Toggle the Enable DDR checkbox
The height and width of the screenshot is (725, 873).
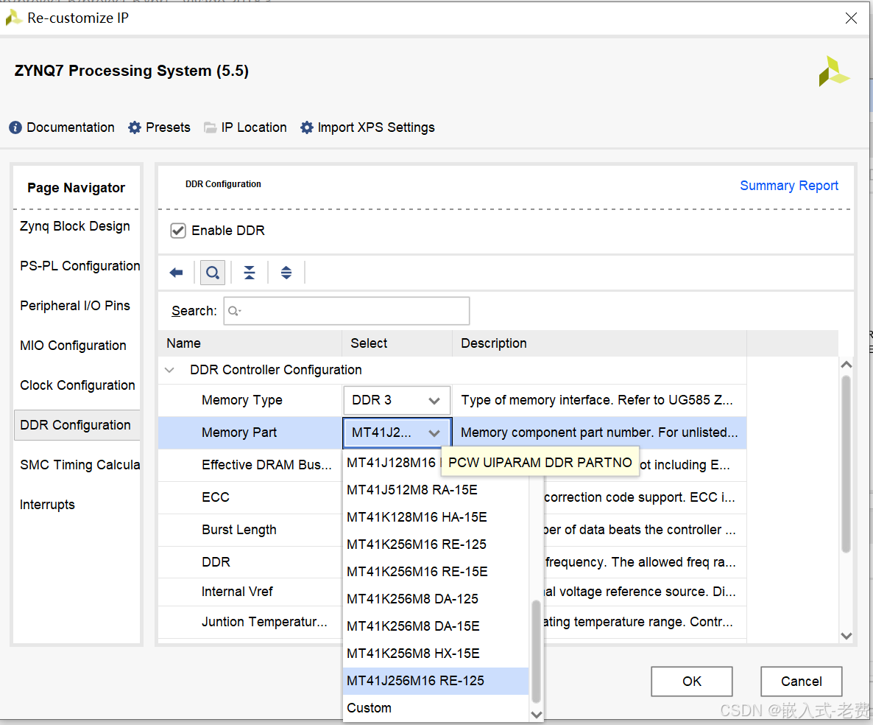178,231
